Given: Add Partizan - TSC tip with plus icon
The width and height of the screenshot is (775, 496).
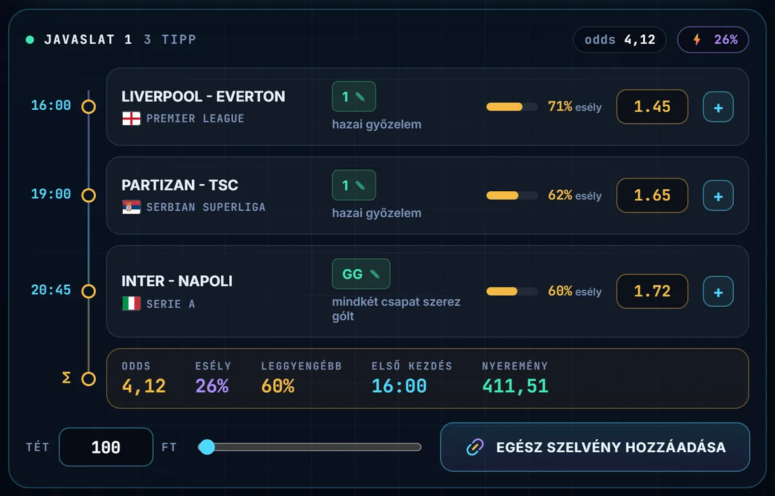Looking at the screenshot, I should pyautogui.click(x=718, y=196).
